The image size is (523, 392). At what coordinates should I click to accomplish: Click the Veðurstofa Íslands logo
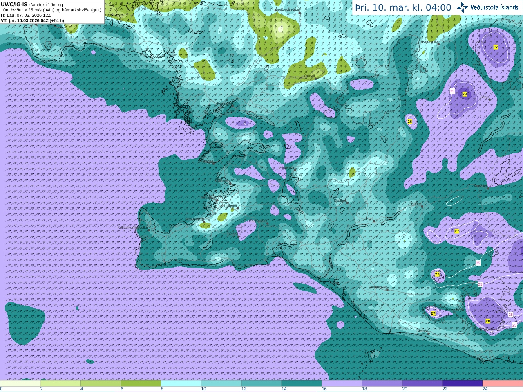click(488, 7)
